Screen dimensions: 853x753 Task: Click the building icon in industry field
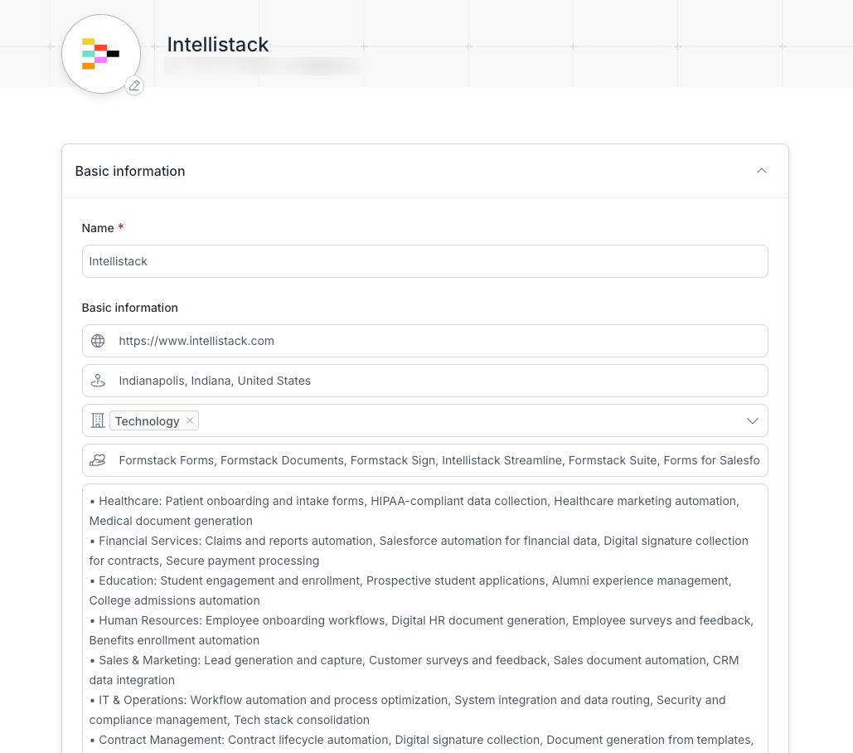pyautogui.click(x=98, y=420)
